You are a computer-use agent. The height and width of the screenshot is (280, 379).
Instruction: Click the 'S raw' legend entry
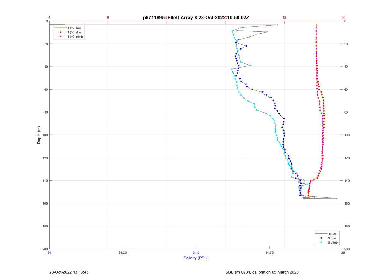(x=332, y=233)
